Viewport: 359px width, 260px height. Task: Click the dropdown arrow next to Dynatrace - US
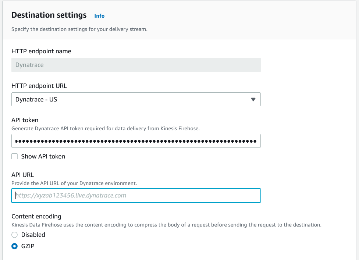[253, 99]
